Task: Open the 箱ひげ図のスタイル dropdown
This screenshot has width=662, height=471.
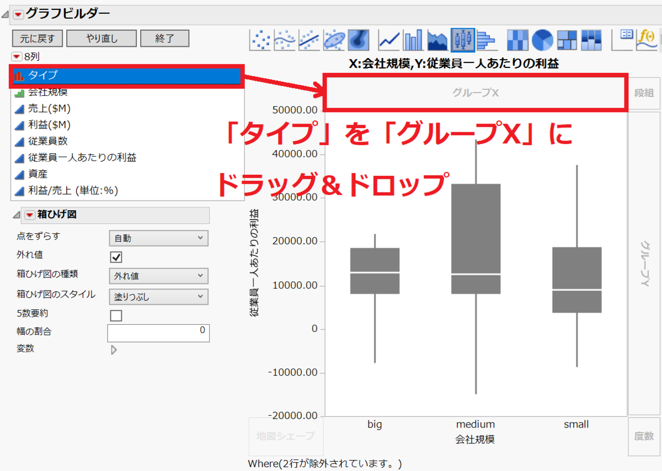Action: pos(158,296)
